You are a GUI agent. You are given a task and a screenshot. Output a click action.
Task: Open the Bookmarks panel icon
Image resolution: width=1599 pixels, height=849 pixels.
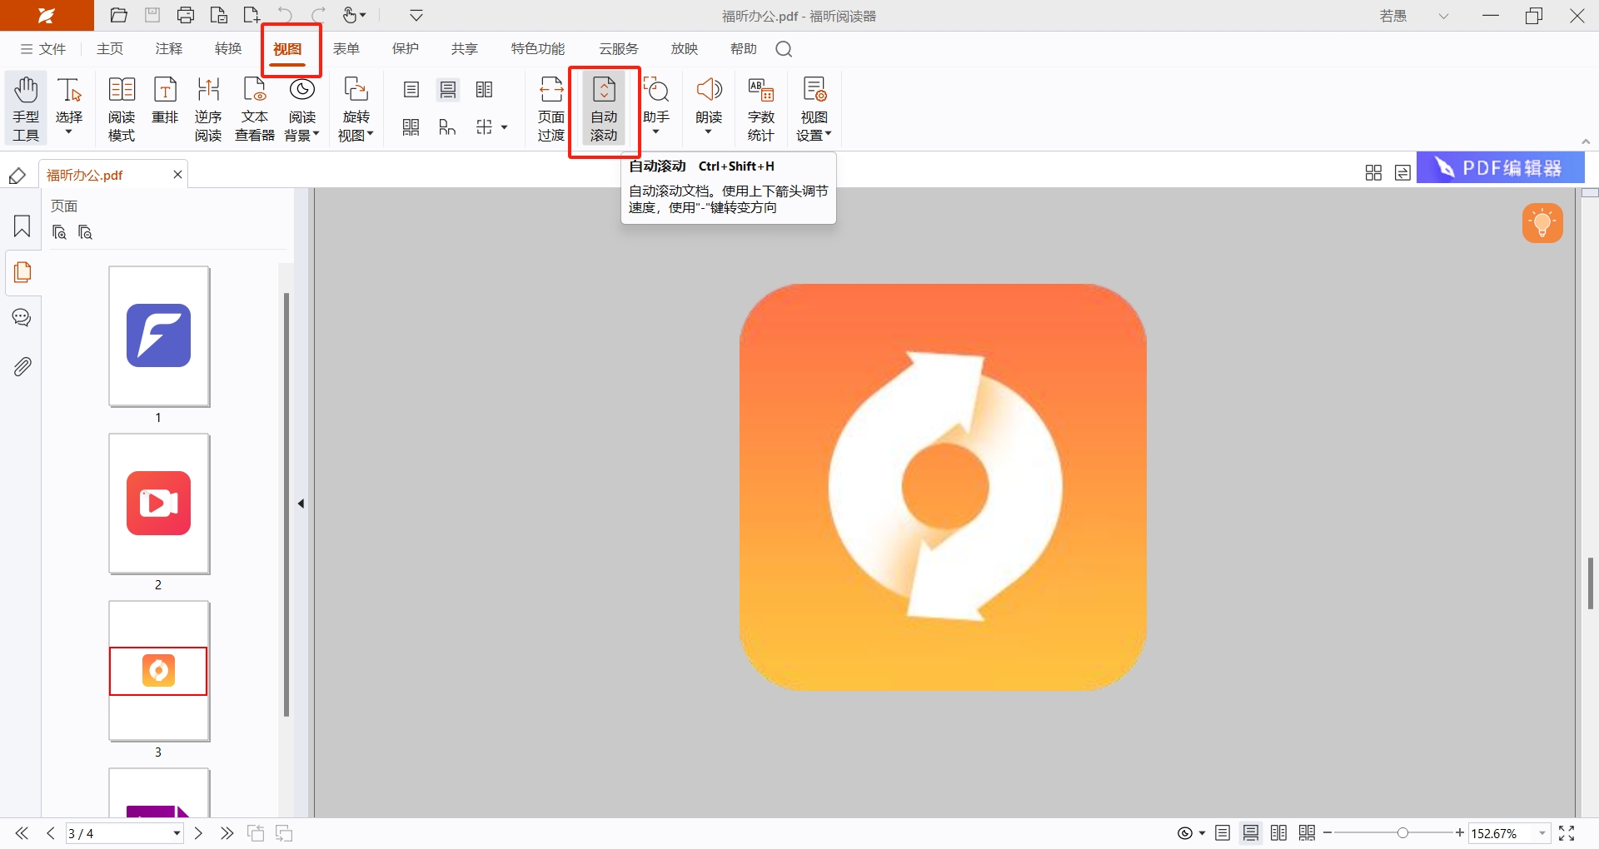point(22,226)
